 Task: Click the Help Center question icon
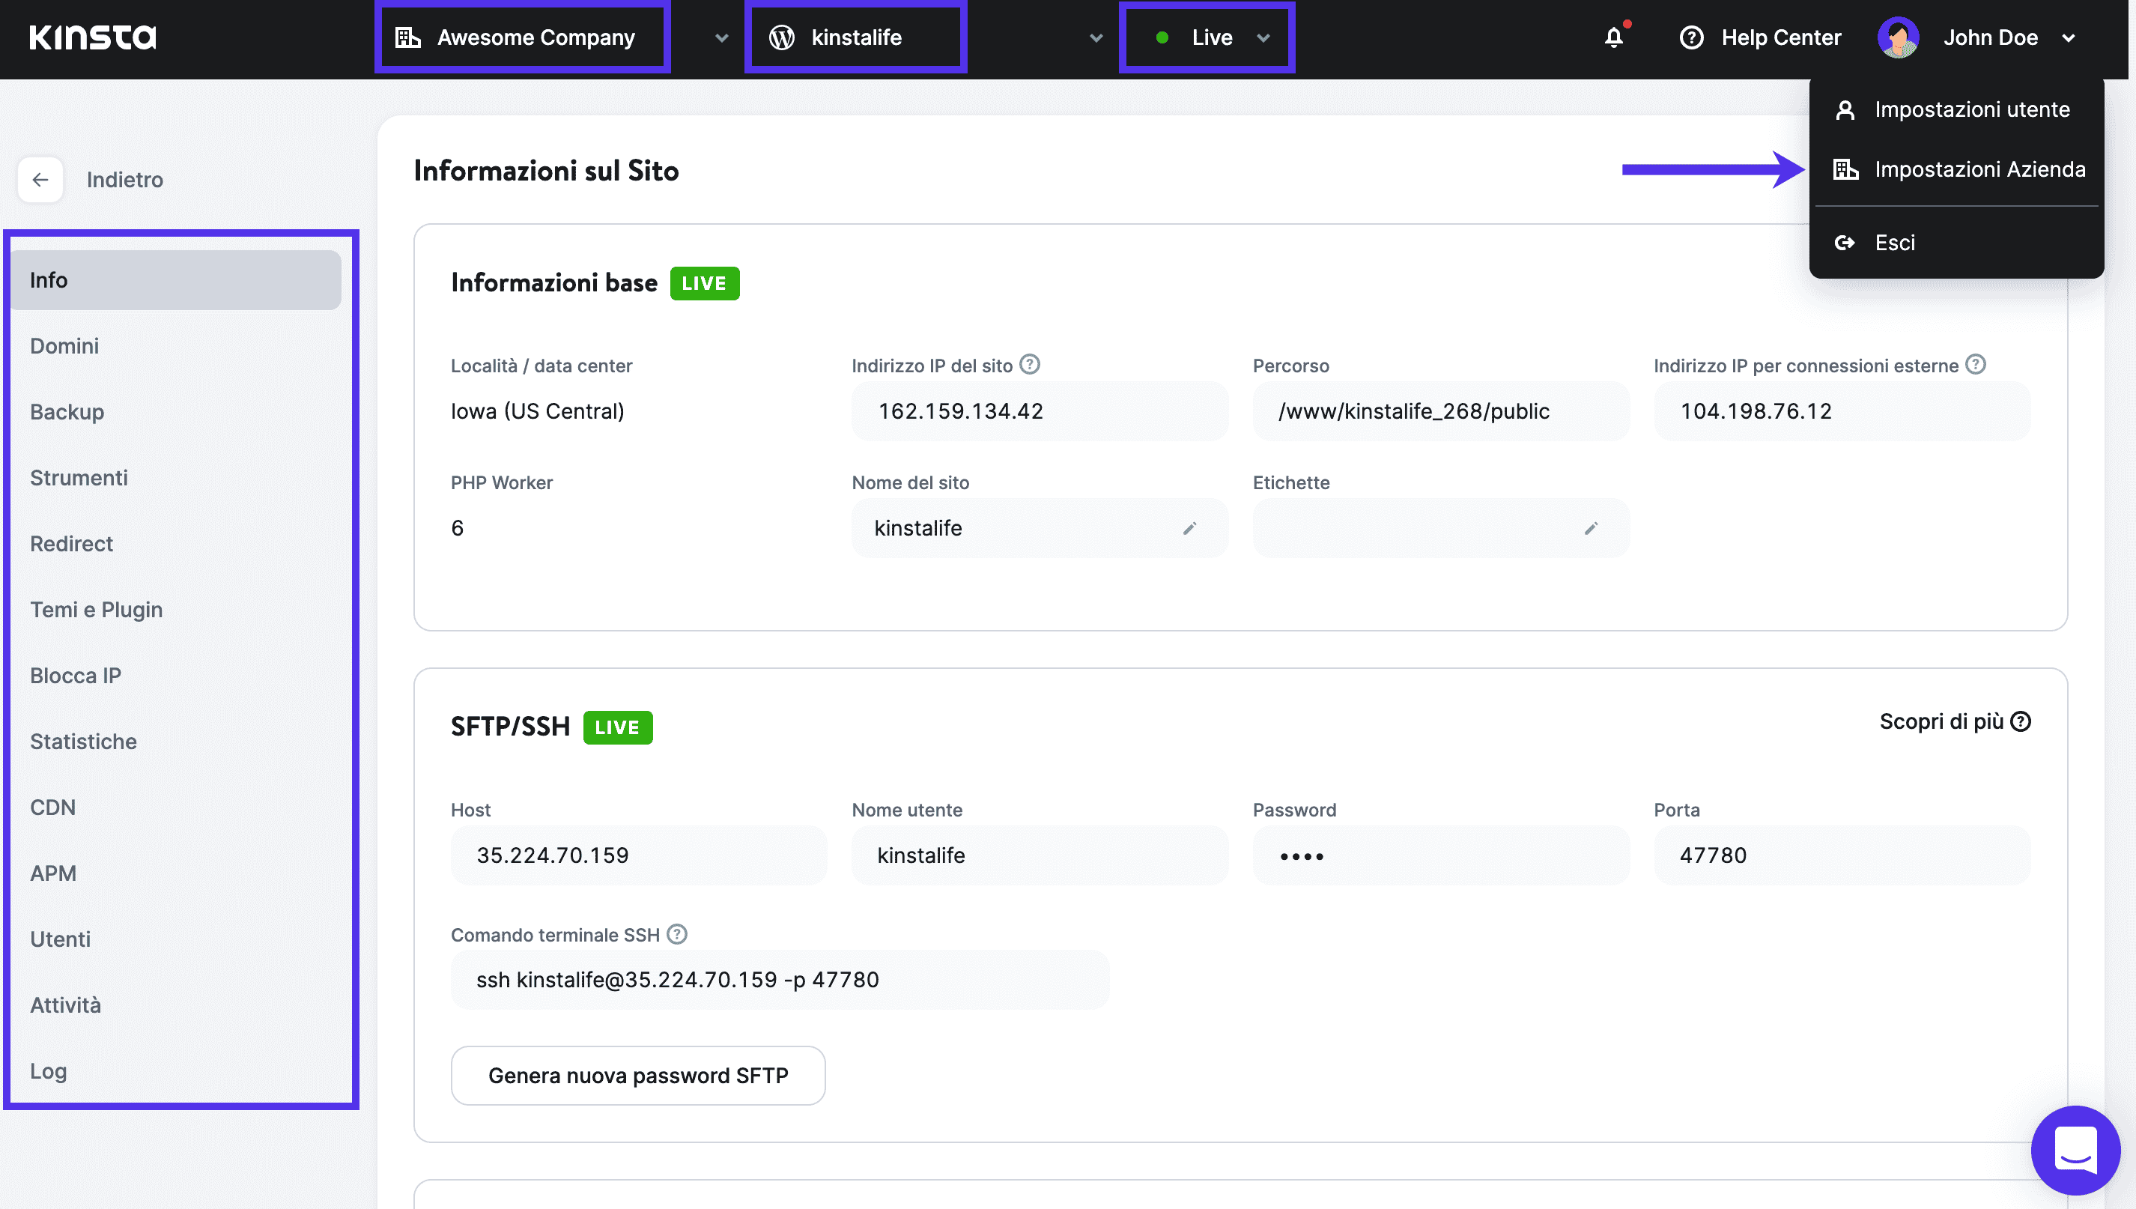pyautogui.click(x=1691, y=37)
